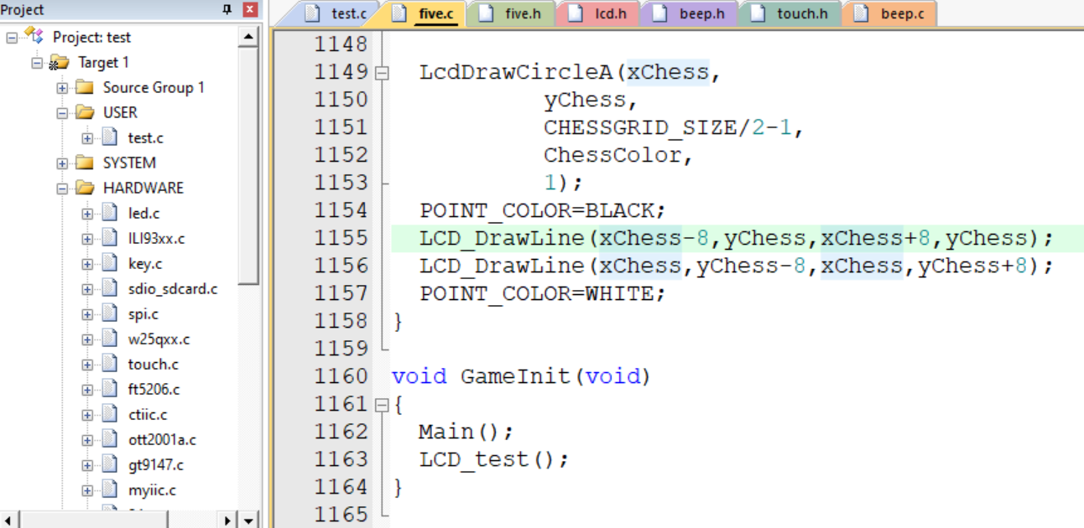Switch to the test.c editor tab
Viewport: 1084px width, 528px height.
click(335, 13)
